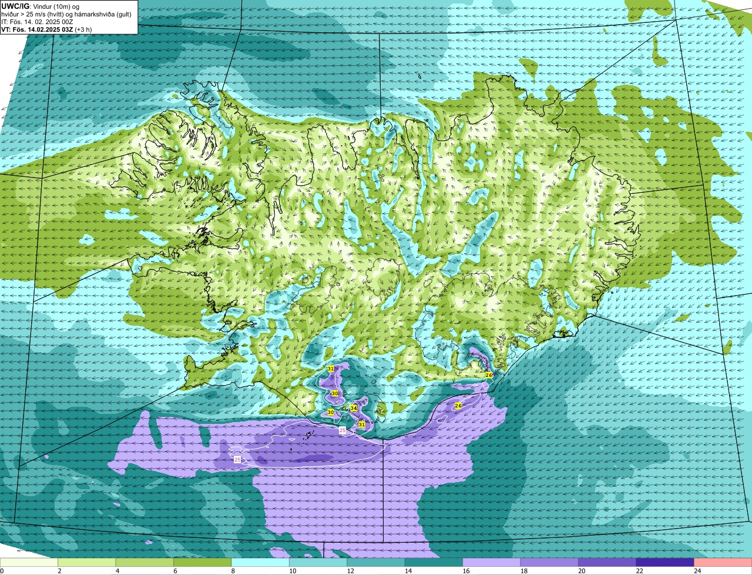Click the bold "VT: Fös. 14.02.2025 03Z (+3 h)" line

[x=46, y=29]
